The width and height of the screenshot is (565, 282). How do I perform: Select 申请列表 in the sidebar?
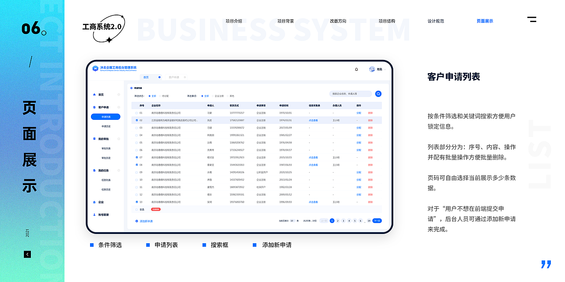click(x=105, y=117)
